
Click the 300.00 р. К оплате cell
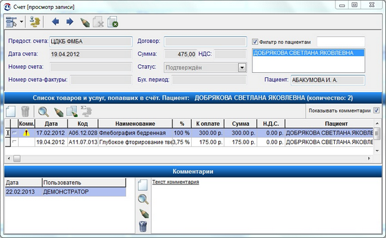(208, 133)
